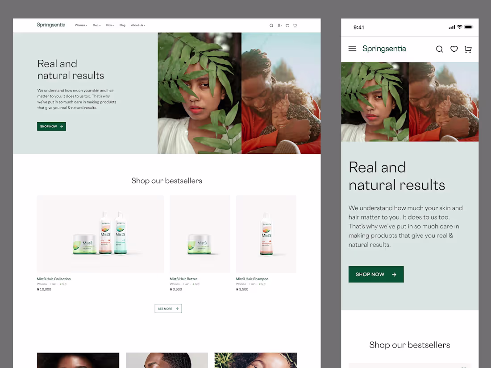491x368 pixels.
Task: Click the Springsentia logo in desktop header
Action: click(51, 25)
